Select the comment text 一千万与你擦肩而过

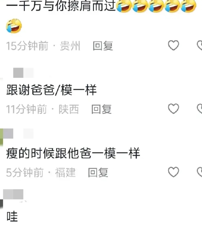(61, 6)
